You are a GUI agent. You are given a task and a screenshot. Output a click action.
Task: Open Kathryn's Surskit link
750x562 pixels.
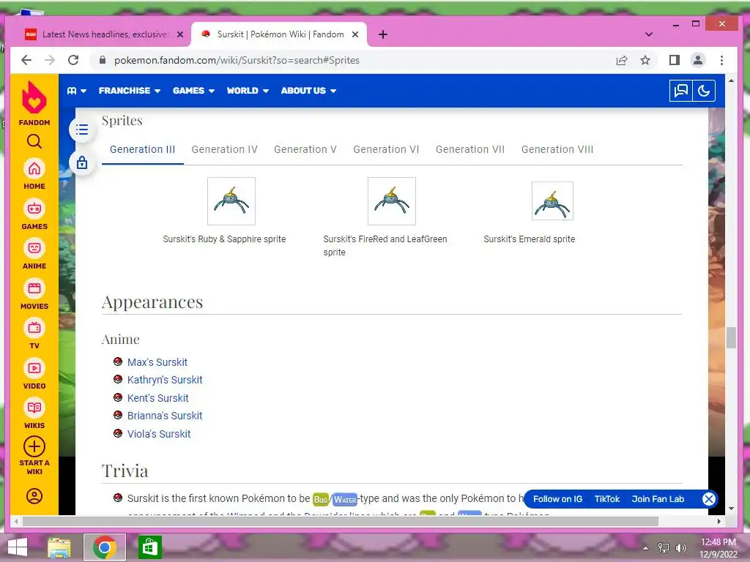pos(165,380)
